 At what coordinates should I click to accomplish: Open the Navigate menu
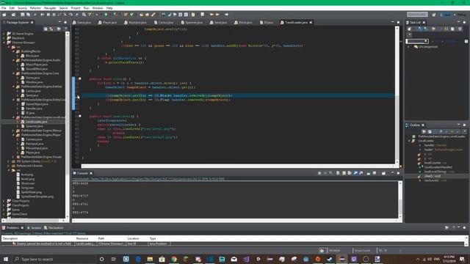coord(50,8)
